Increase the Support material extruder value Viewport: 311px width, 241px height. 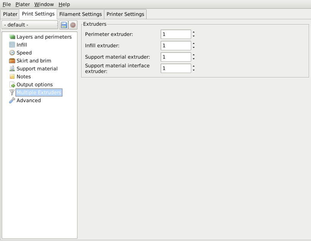point(193,55)
